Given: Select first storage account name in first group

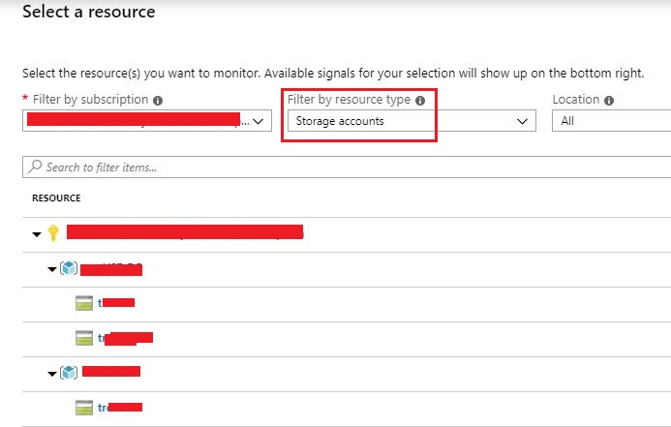Looking at the screenshot, I should 116,303.
